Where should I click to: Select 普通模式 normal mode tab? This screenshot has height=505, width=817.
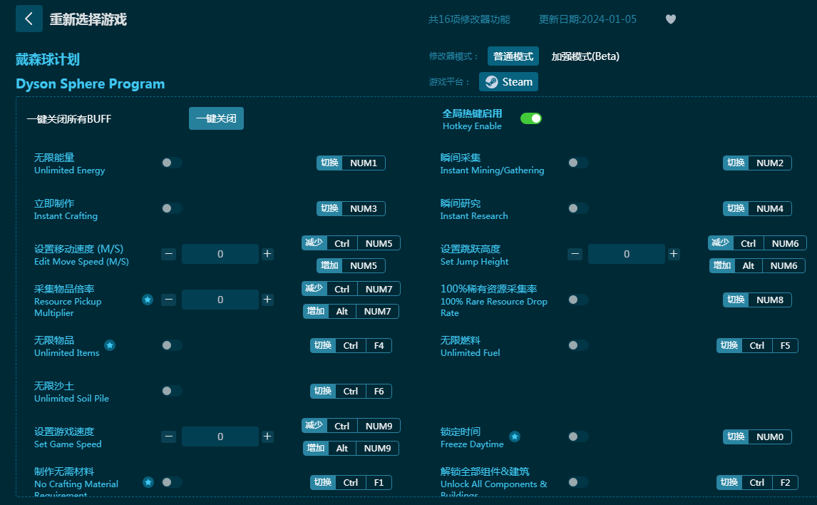(513, 56)
